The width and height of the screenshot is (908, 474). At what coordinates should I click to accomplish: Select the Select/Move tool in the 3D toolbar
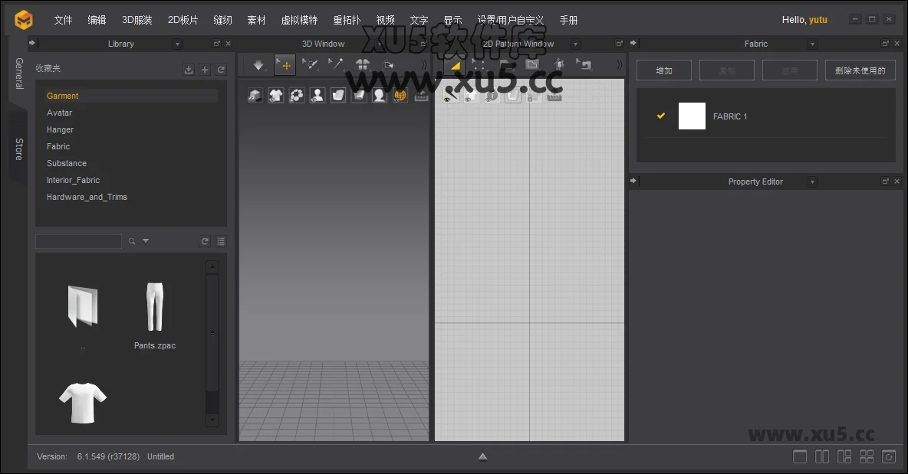pos(285,65)
